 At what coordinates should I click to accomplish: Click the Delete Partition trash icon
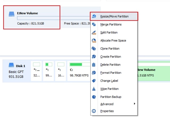coord(94,65)
